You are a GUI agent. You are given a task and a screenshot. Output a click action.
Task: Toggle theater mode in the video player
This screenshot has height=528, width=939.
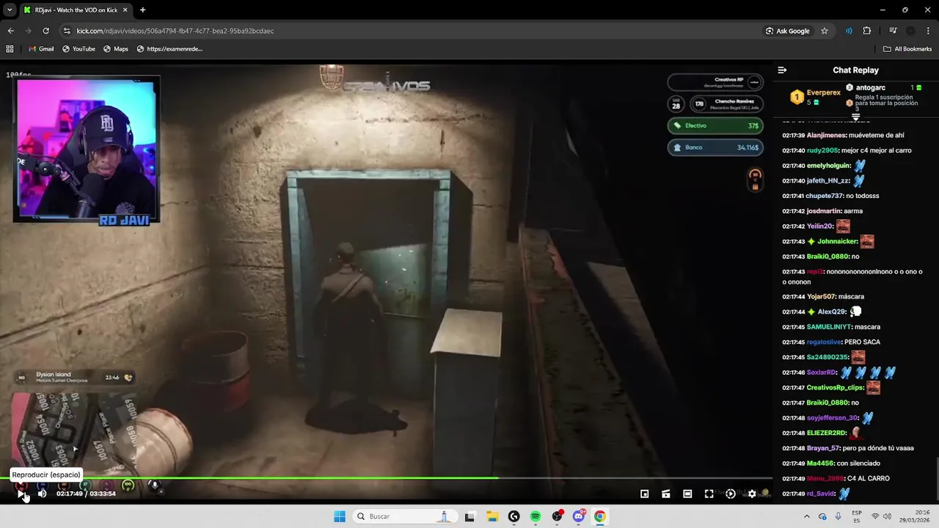[x=687, y=494]
